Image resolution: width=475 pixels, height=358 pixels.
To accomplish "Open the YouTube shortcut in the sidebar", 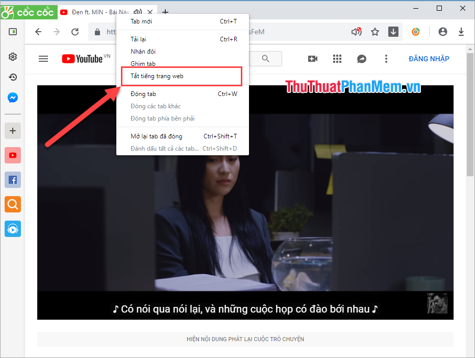I will [12, 155].
